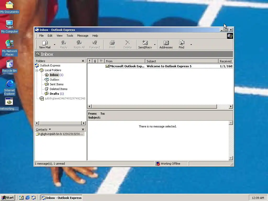Click the Folders pane scroll right arrow

(x=83, y=123)
